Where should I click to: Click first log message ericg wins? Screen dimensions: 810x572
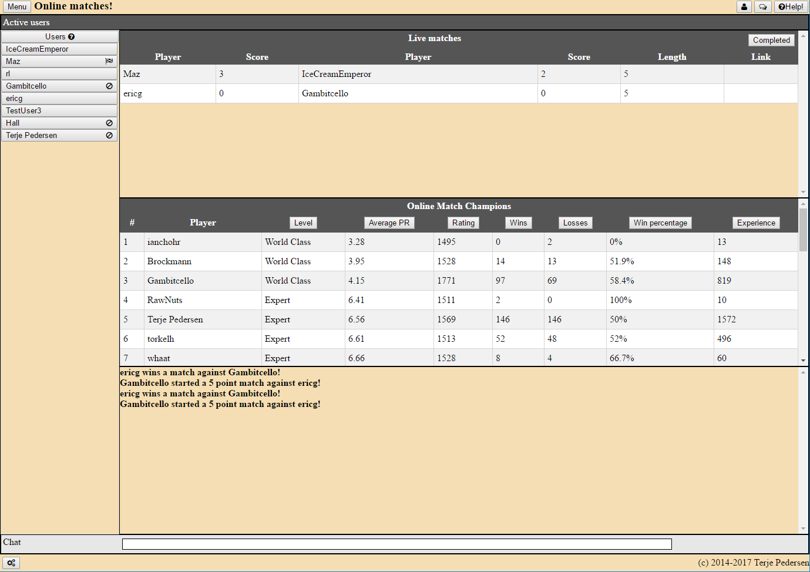(200, 372)
